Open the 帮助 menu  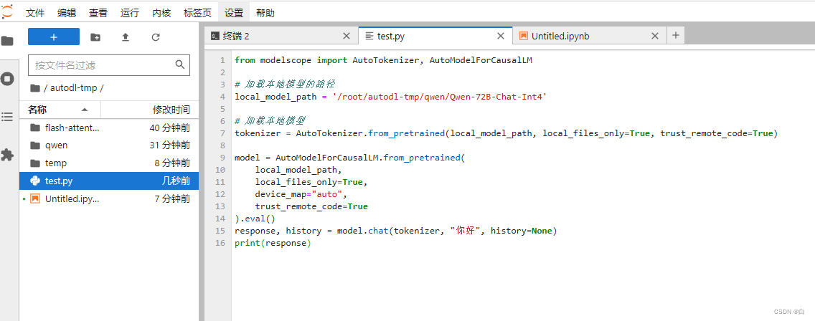click(x=265, y=13)
